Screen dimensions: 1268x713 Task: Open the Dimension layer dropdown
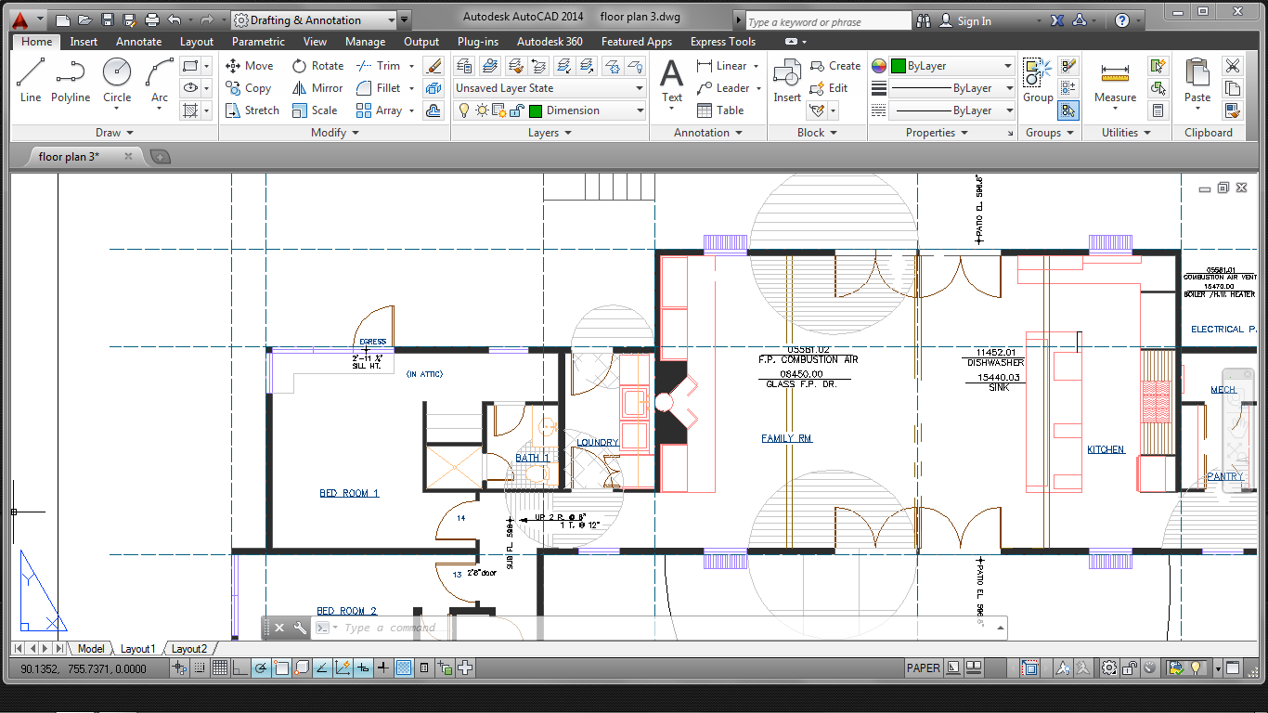click(x=640, y=110)
